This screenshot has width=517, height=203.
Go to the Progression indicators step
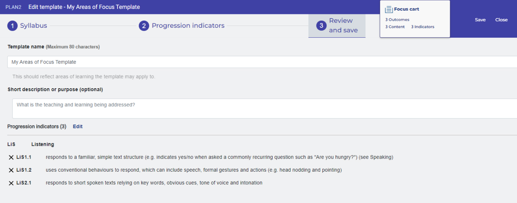pos(188,26)
